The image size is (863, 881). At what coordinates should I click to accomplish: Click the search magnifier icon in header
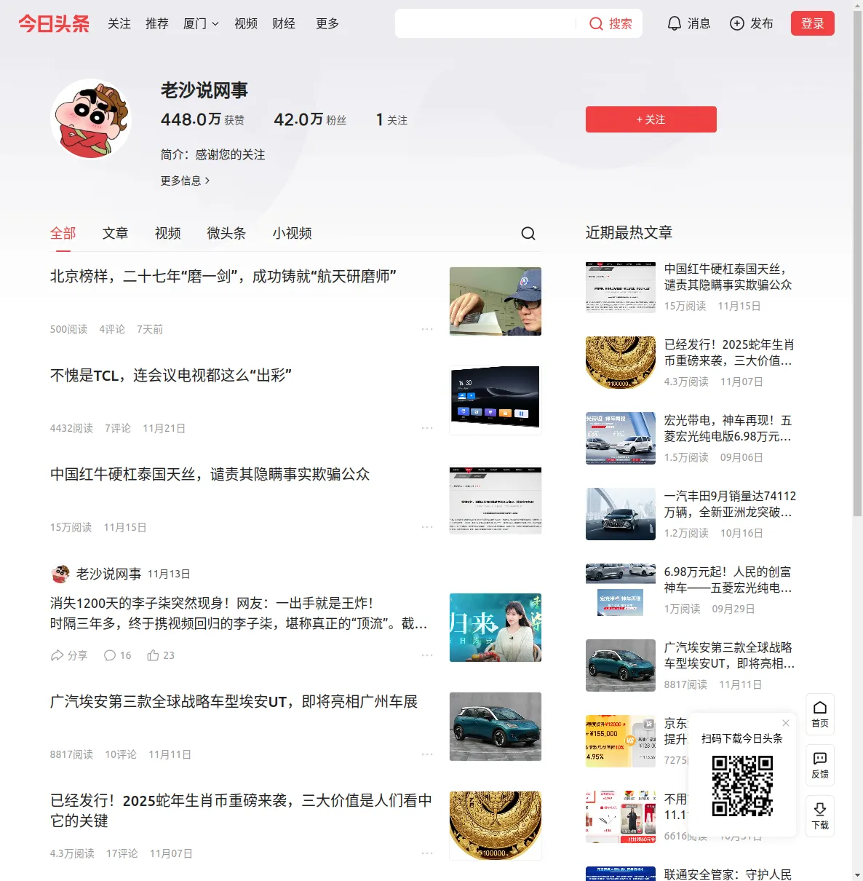click(x=596, y=23)
